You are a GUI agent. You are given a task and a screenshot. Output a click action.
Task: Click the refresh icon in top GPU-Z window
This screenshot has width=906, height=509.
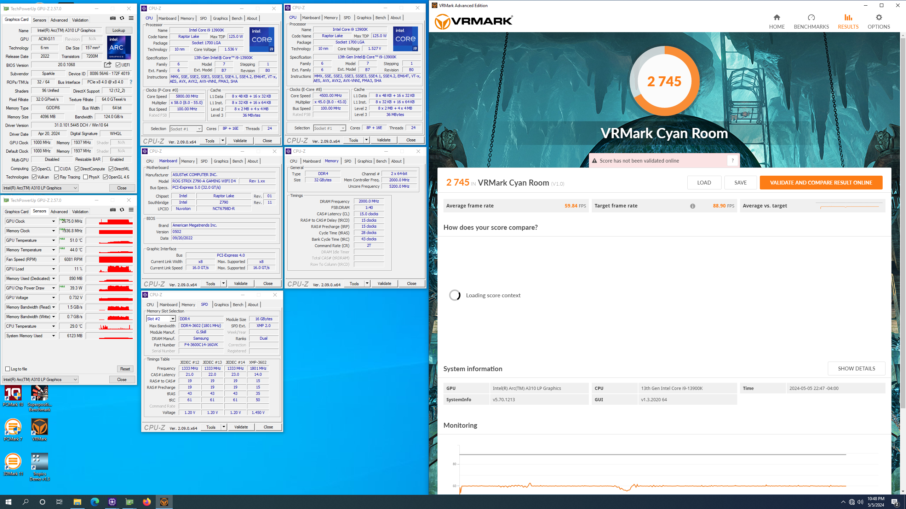click(x=122, y=18)
